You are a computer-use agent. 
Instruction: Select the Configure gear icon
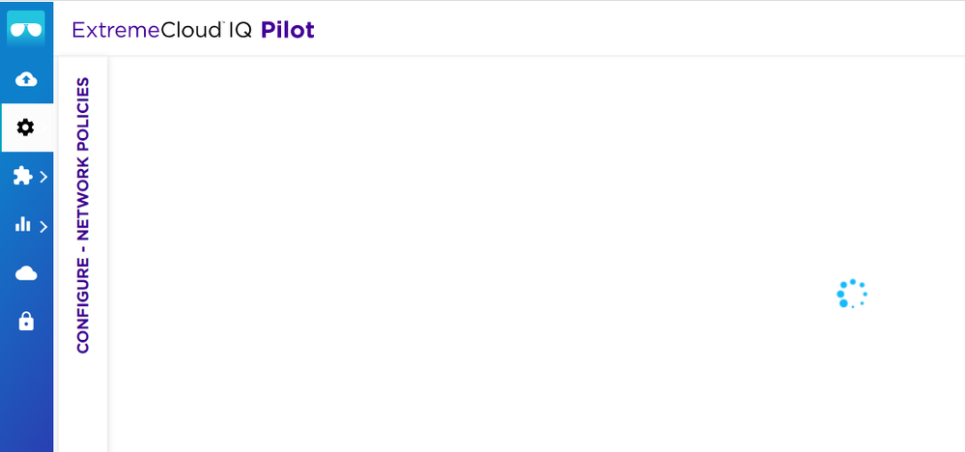coord(26,127)
